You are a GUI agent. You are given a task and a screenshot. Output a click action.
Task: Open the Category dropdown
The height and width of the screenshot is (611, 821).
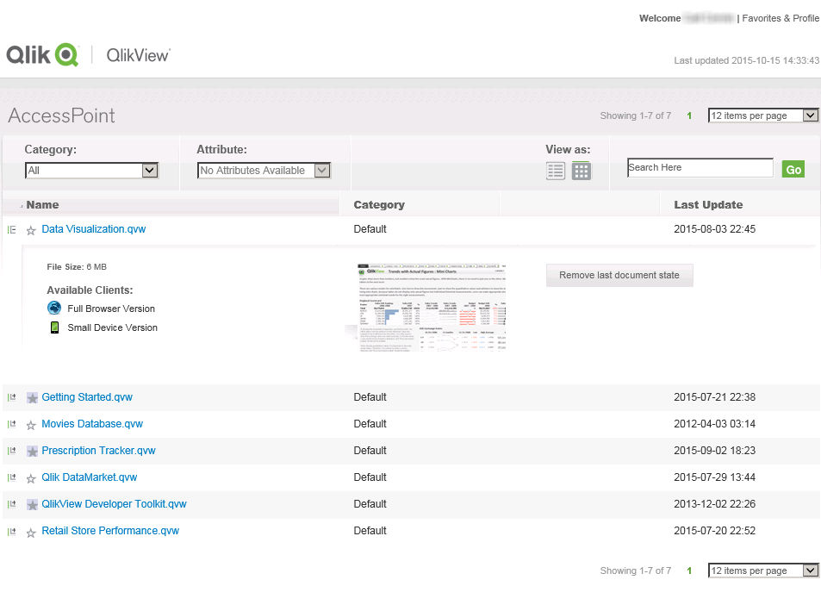click(91, 171)
